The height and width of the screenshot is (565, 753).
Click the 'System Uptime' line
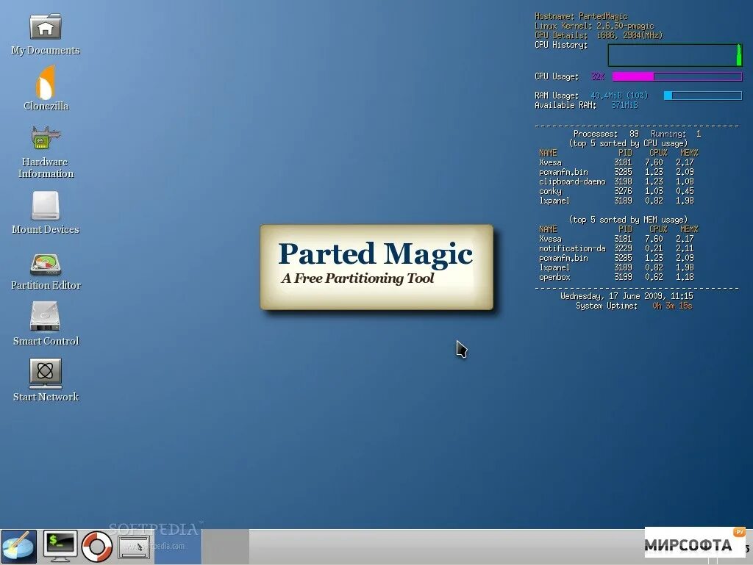tap(634, 306)
